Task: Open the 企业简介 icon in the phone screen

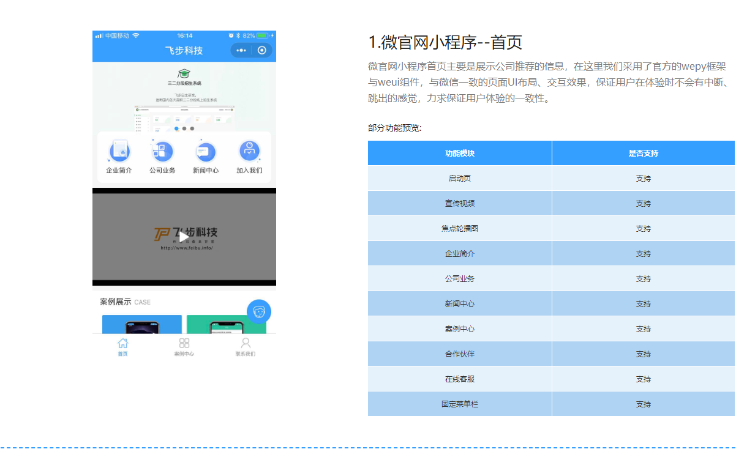Action: pyautogui.click(x=119, y=150)
